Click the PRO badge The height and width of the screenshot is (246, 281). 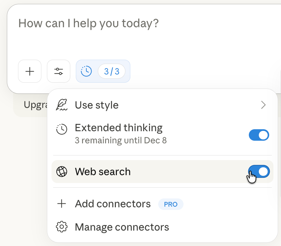click(171, 204)
